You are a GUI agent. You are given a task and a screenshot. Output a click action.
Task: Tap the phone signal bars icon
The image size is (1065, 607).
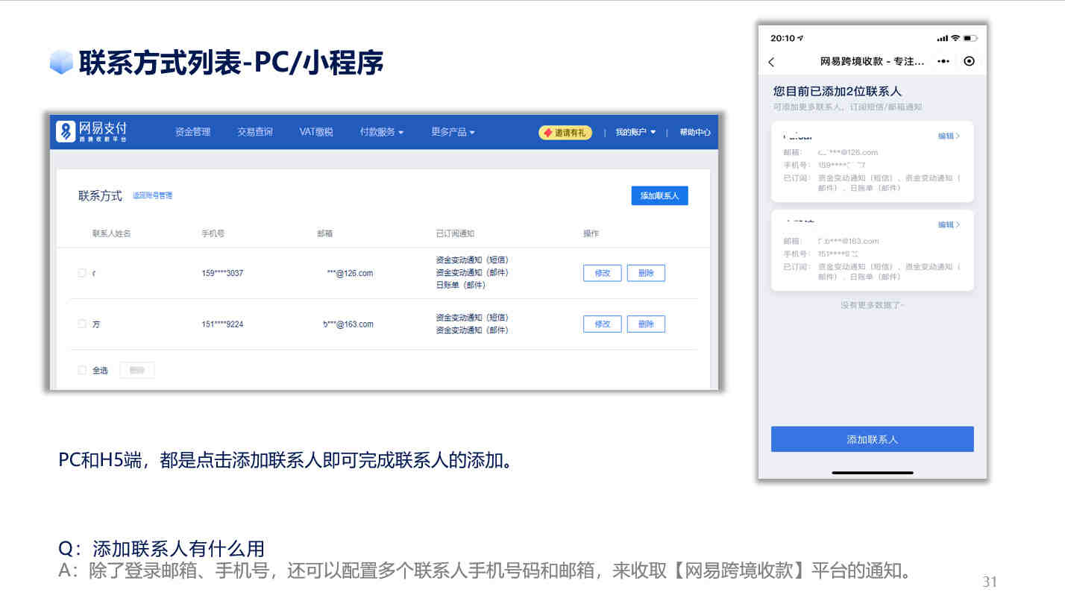pos(943,38)
